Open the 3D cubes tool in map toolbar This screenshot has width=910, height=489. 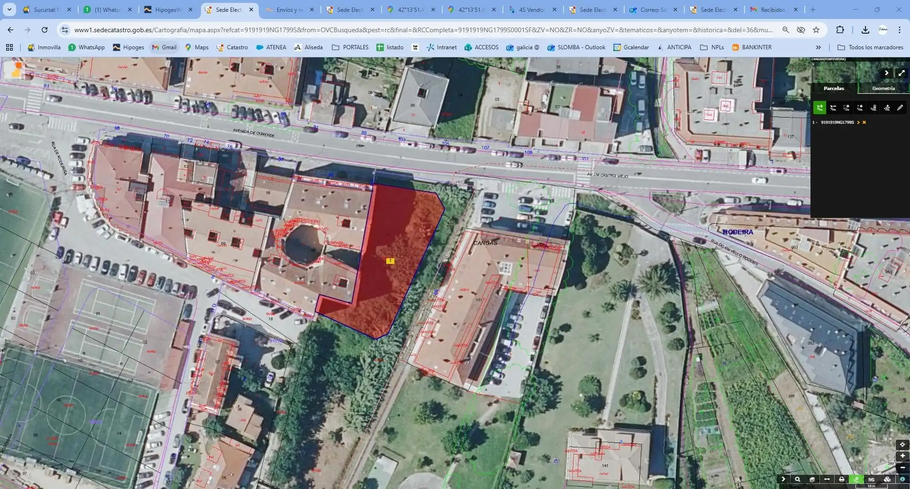pyautogui.click(x=887, y=480)
